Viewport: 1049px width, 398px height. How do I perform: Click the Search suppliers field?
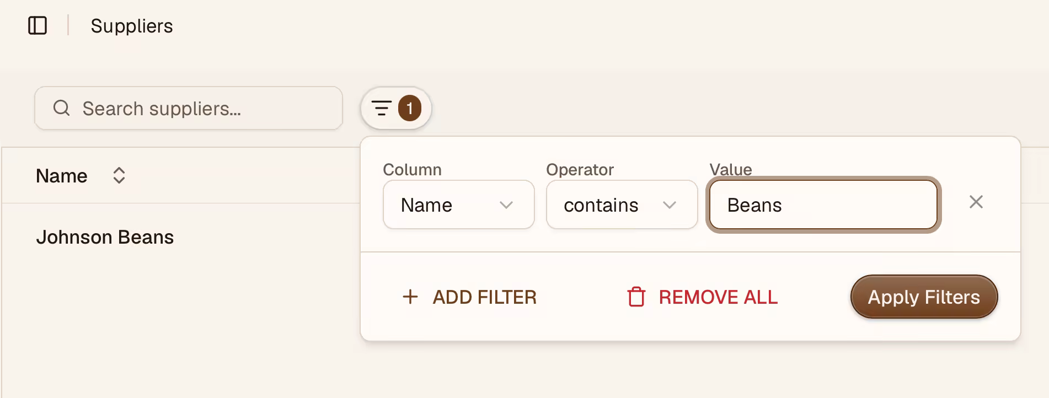point(189,108)
